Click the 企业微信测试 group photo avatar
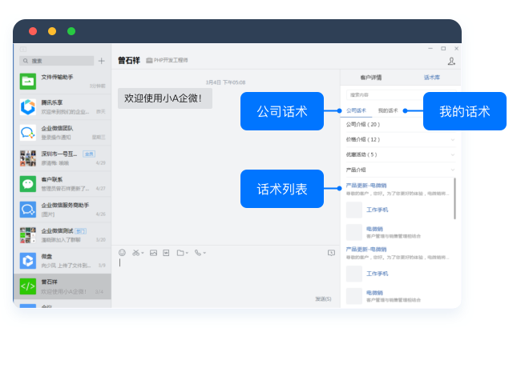 pos(28,235)
